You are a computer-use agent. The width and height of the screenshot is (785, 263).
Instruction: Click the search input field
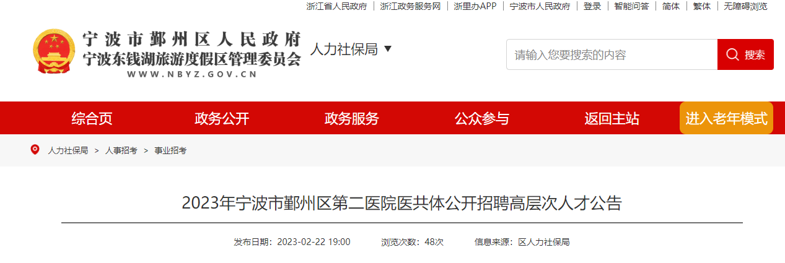point(612,54)
